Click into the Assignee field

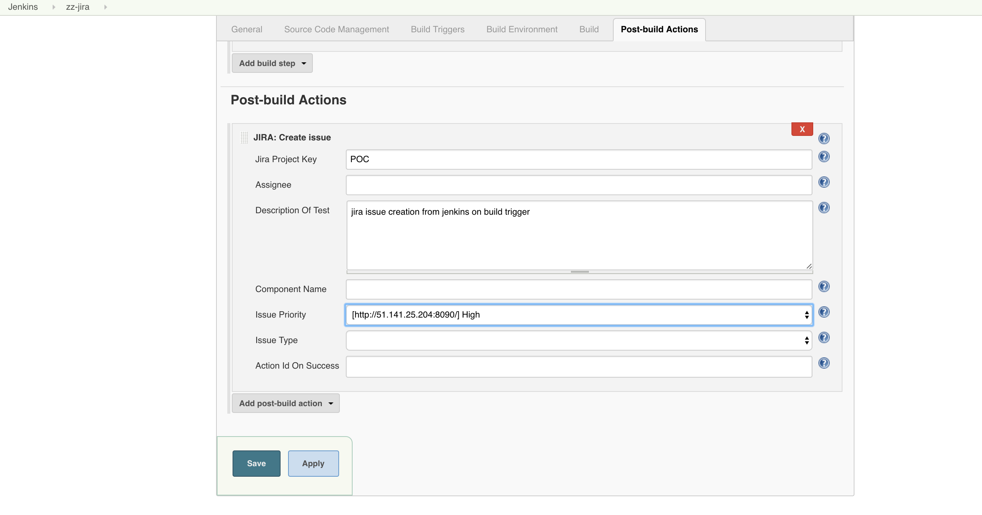(579, 185)
